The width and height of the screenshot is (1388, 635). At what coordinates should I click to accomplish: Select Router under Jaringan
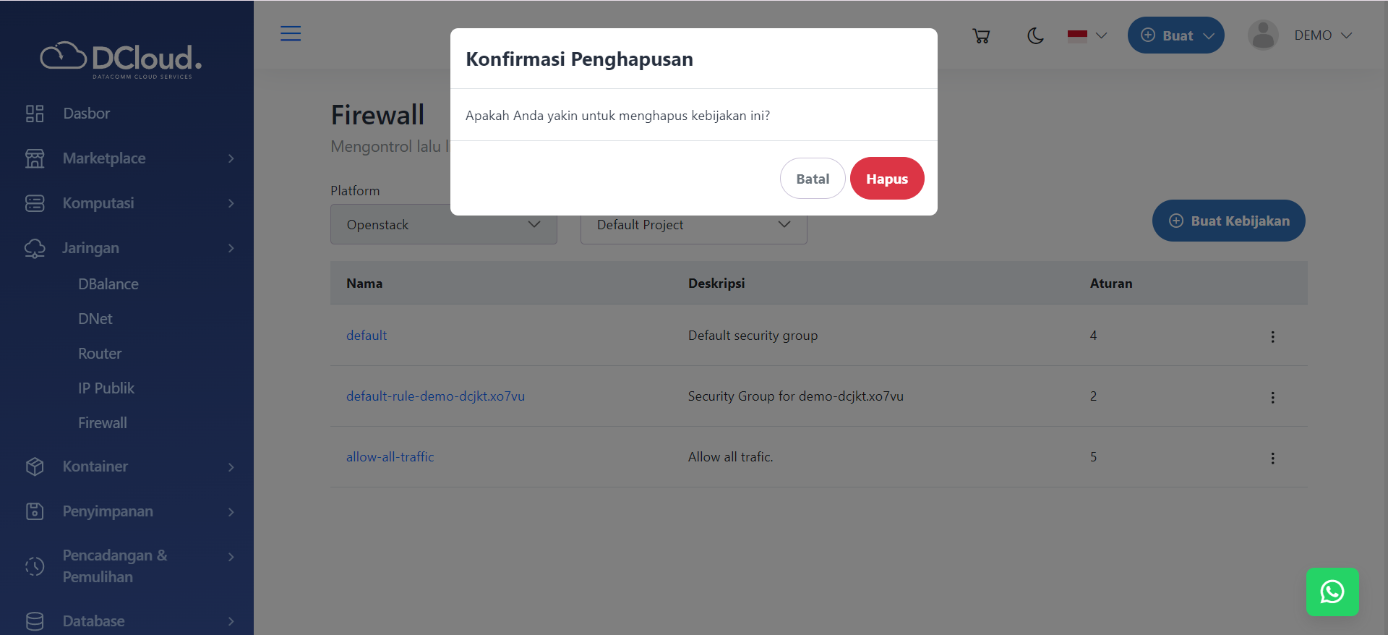100,354
